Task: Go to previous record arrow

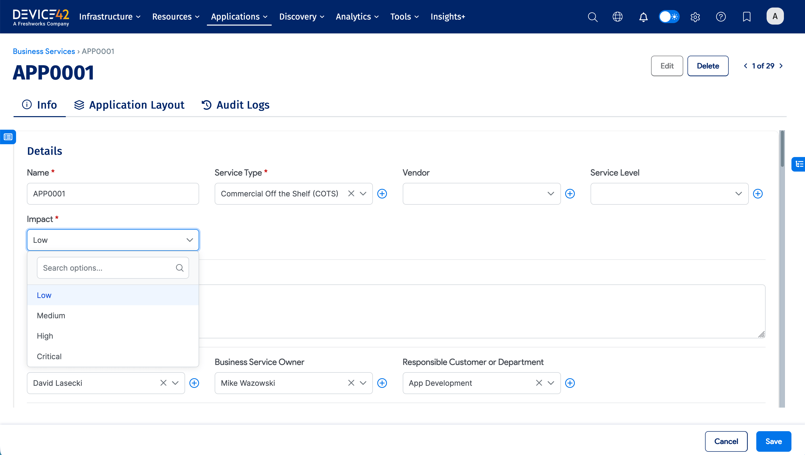Action: pyautogui.click(x=745, y=66)
